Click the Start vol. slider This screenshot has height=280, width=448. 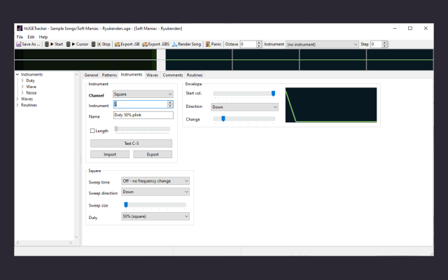pos(244,94)
